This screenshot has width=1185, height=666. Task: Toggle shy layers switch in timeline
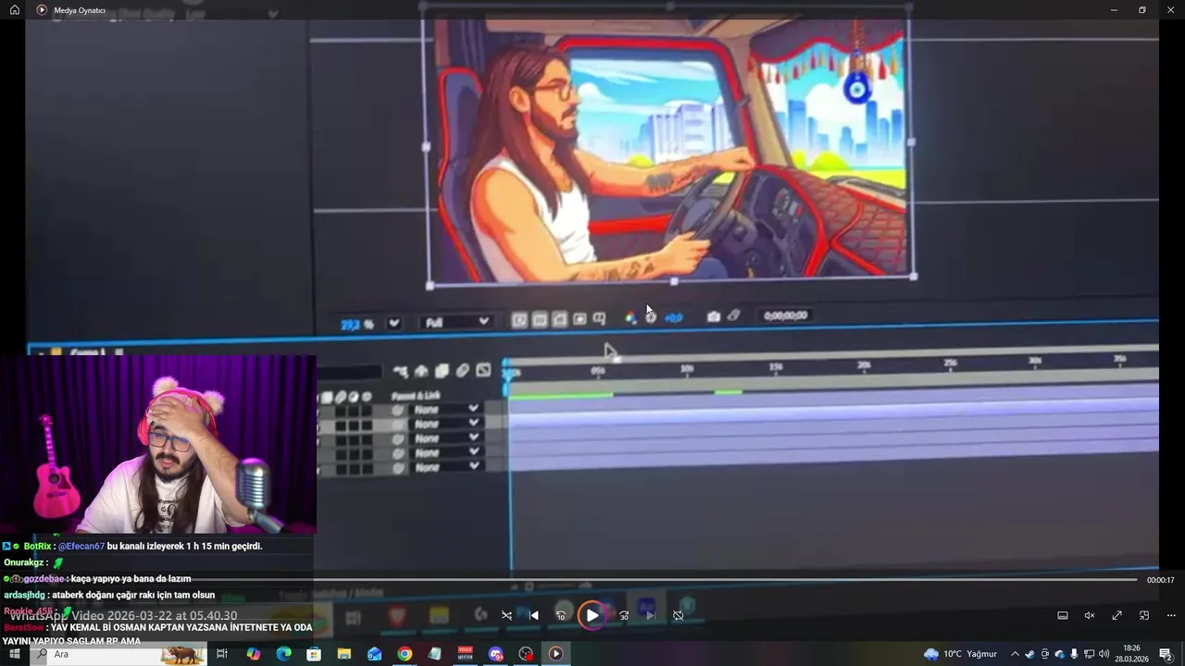421,371
